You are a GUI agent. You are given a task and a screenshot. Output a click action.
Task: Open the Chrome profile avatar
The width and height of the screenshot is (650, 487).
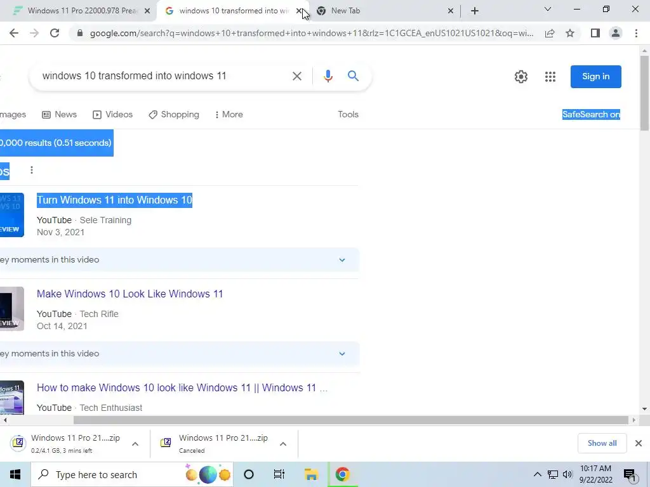(616, 33)
